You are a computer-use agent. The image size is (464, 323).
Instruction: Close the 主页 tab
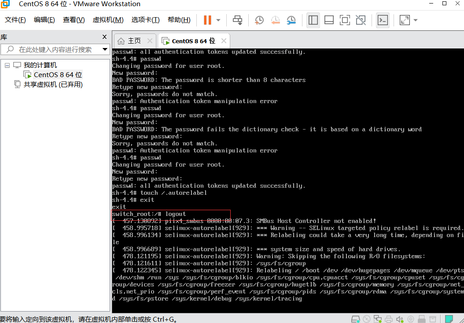[150, 41]
